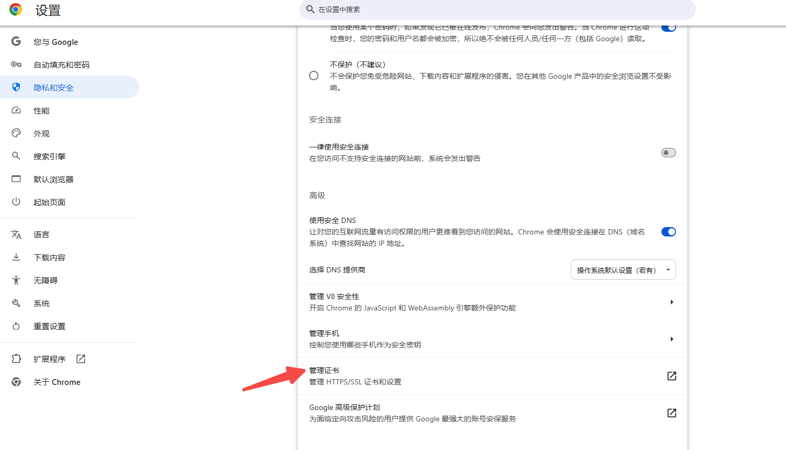Click the 管理手机 row title
786x450 pixels.
coord(324,333)
